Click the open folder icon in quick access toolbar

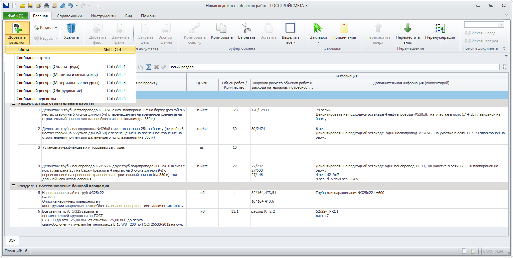(22, 6)
